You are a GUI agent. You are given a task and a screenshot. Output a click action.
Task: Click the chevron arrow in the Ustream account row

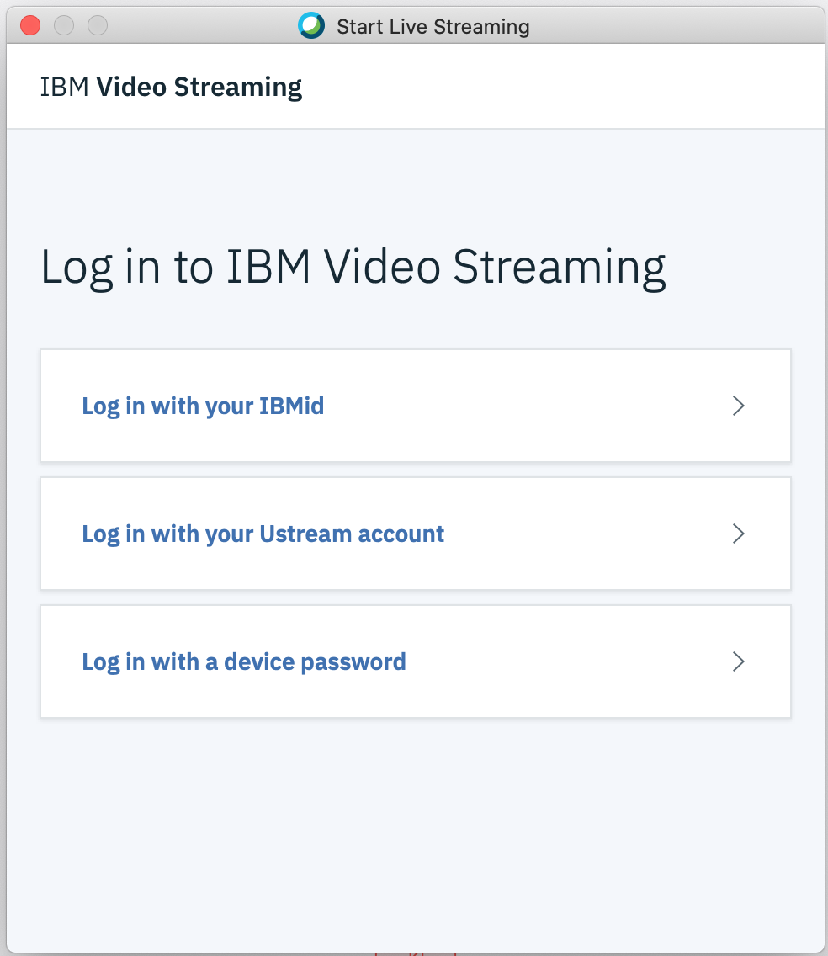pos(738,534)
